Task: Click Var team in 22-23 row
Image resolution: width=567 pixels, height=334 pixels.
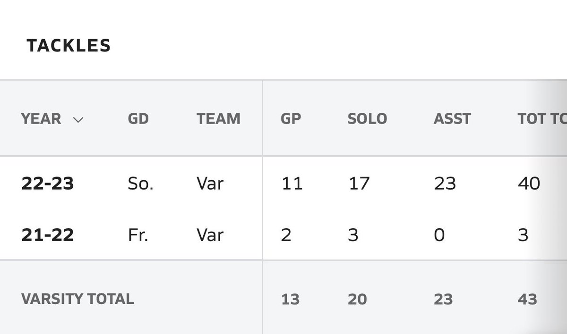Action: (210, 184)
